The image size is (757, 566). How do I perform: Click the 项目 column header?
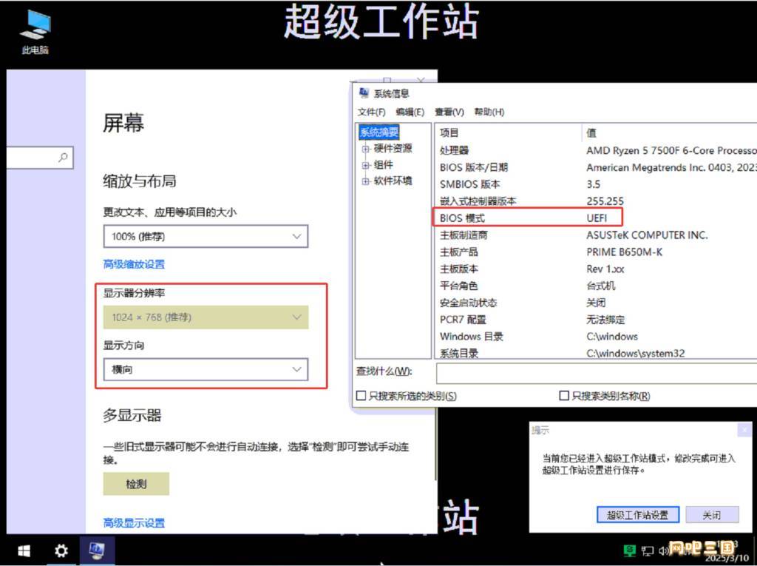[x=508, y=132]
